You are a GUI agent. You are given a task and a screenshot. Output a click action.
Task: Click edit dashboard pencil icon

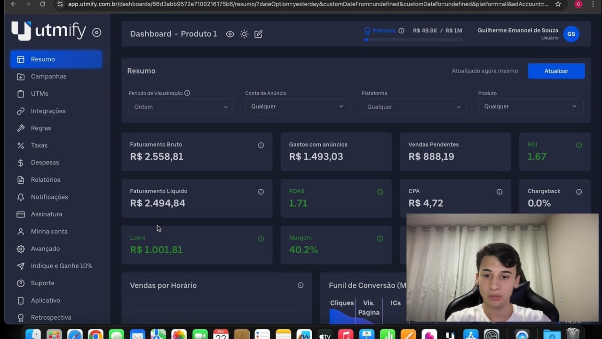(x=258, y=34)
